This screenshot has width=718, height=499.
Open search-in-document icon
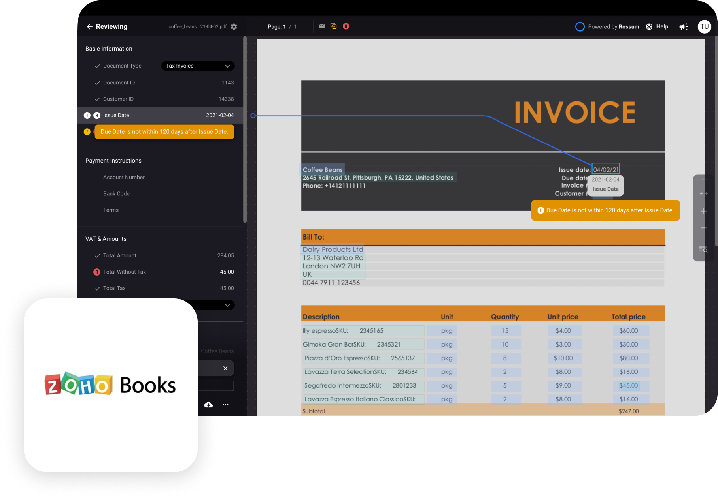coord(703,249)
